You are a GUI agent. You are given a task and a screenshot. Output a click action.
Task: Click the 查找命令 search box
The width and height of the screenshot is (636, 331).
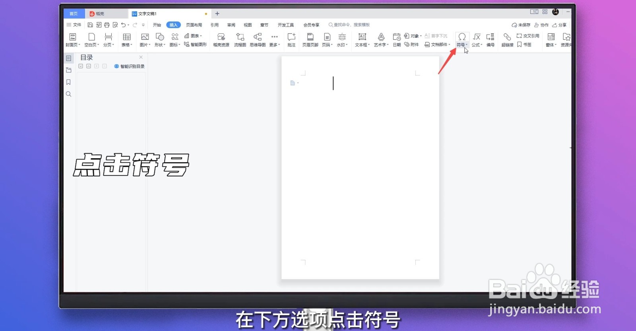[x=349, y=25]
